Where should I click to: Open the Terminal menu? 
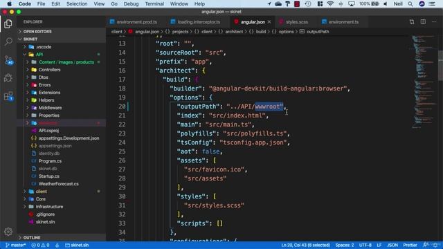click(x=154, y=4)
